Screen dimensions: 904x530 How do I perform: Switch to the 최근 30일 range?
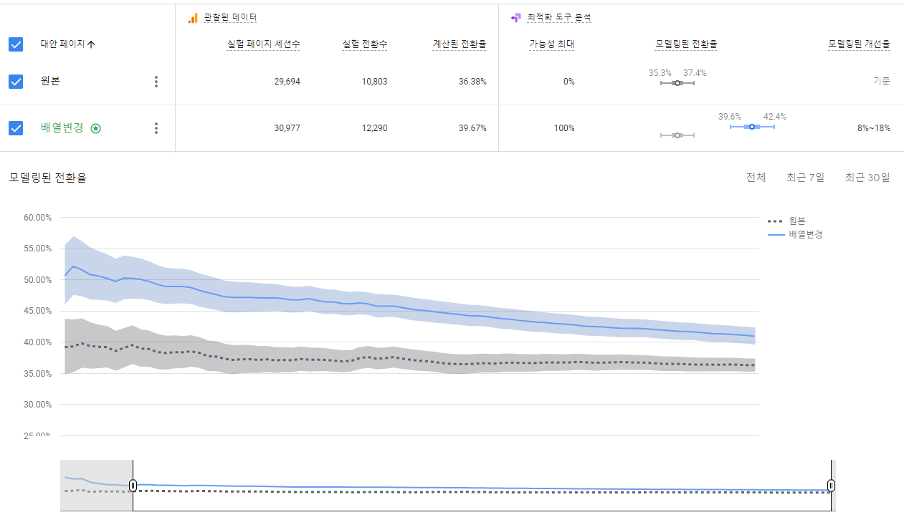pyautogui.click(x=867, y=178)
